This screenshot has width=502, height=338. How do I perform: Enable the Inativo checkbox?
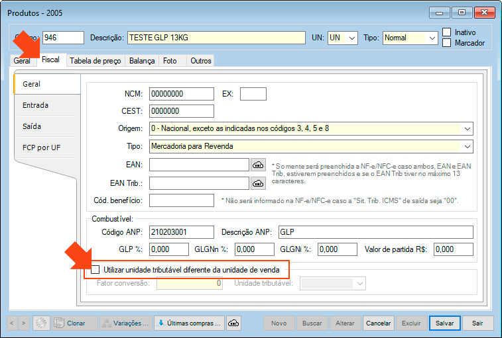click(x=447, y=32)
